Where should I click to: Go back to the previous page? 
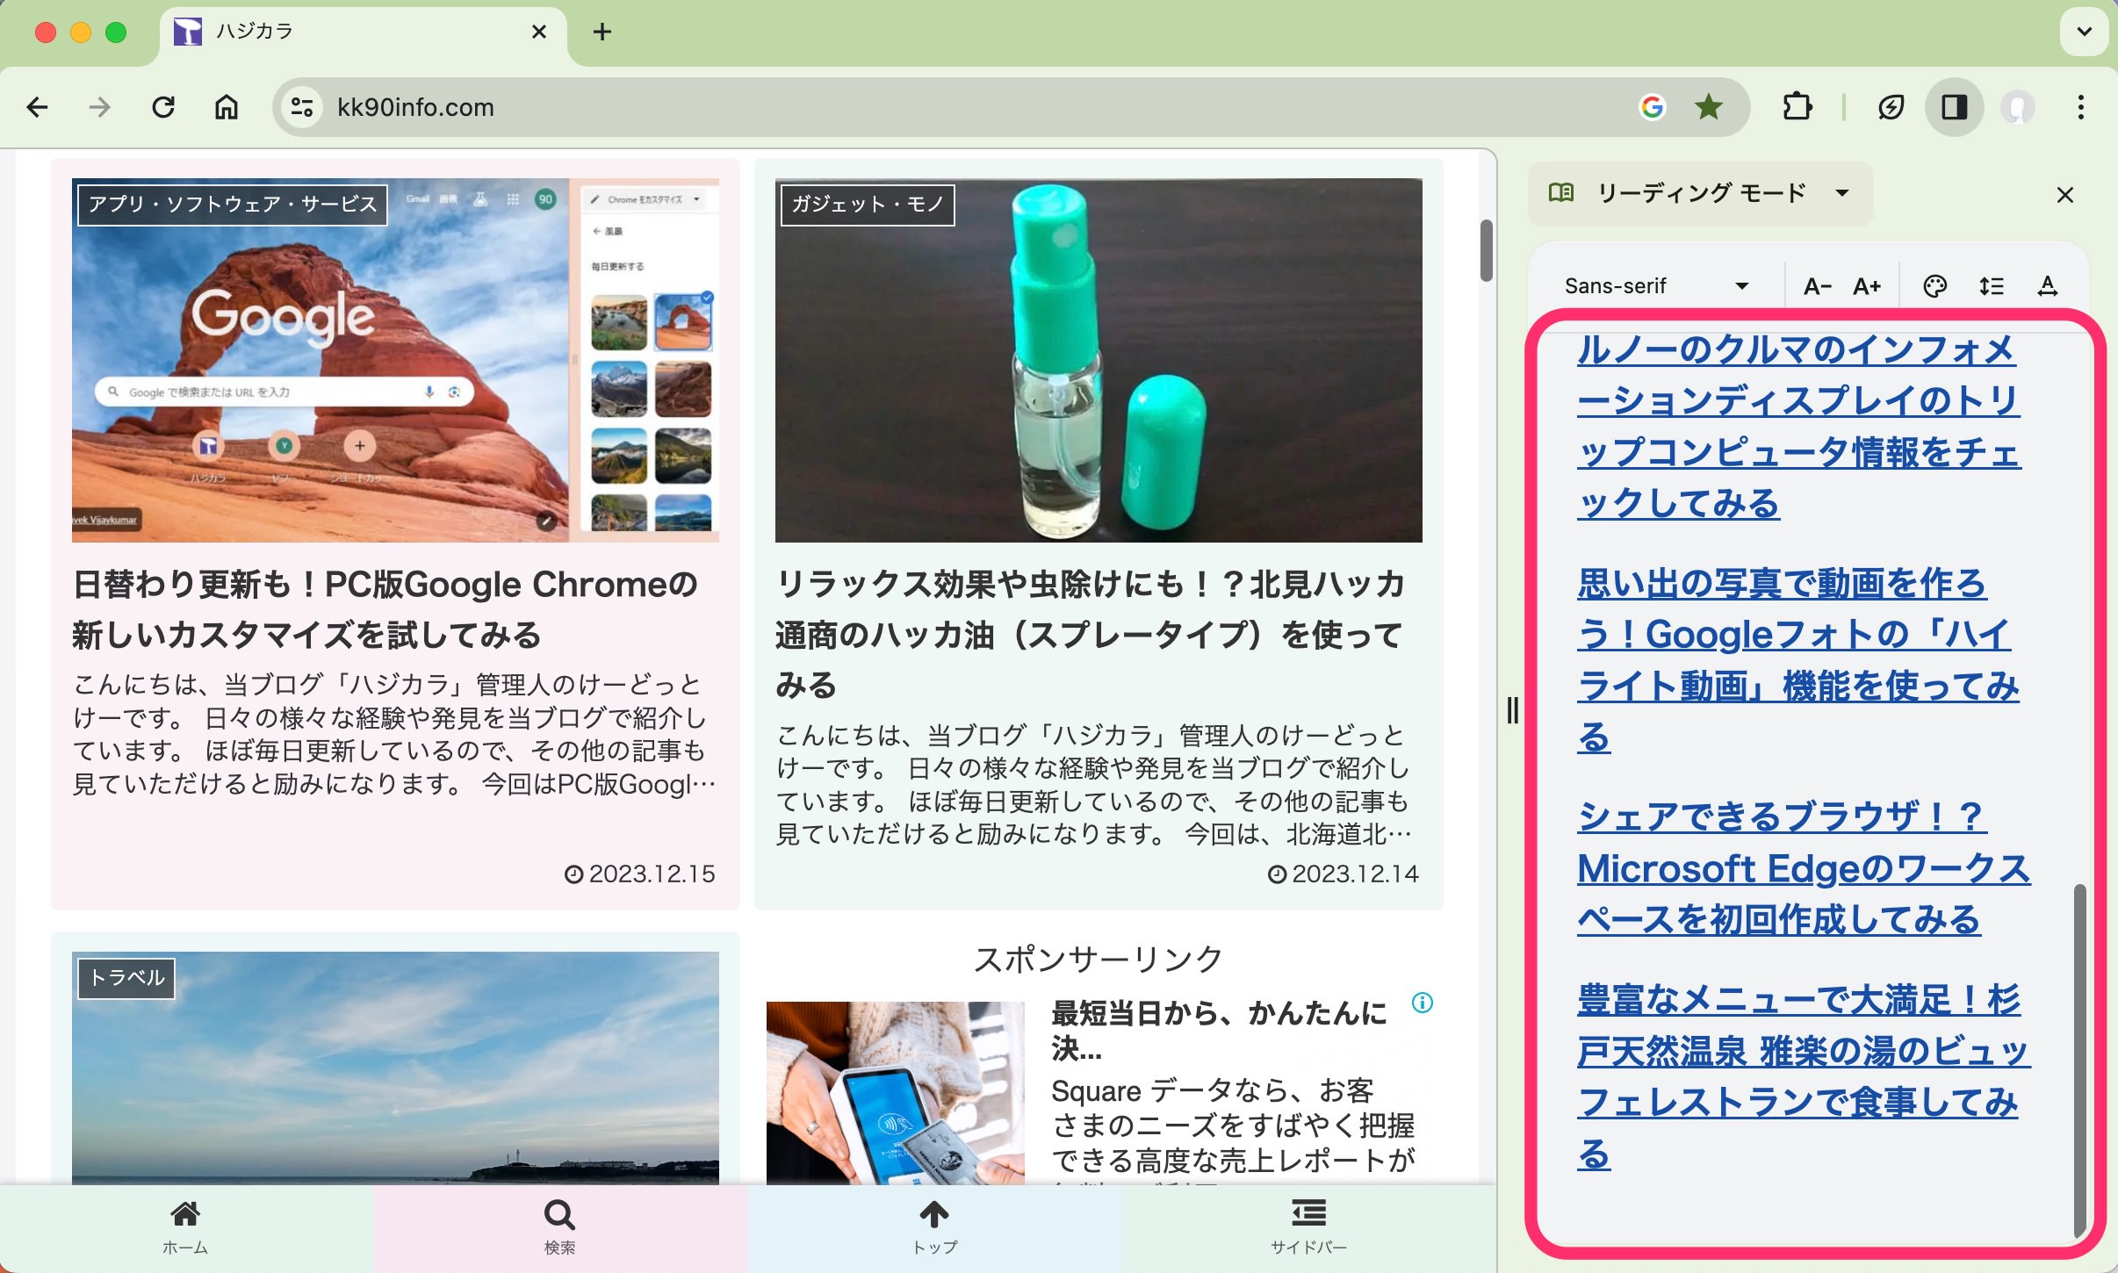coord(37,107)
